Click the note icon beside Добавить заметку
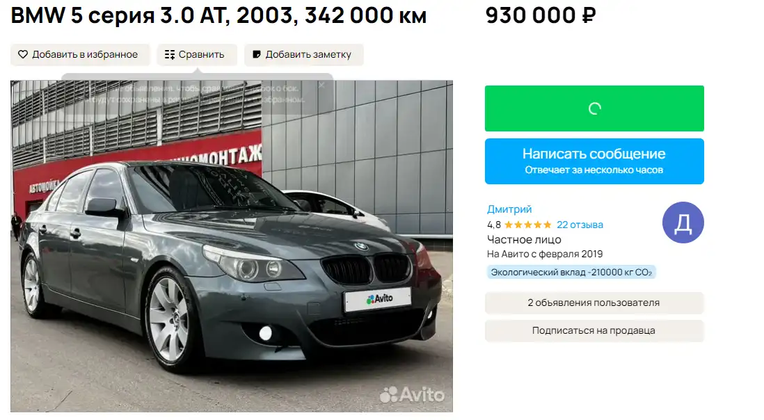764x420 pixels. click(x=256, y=54)
